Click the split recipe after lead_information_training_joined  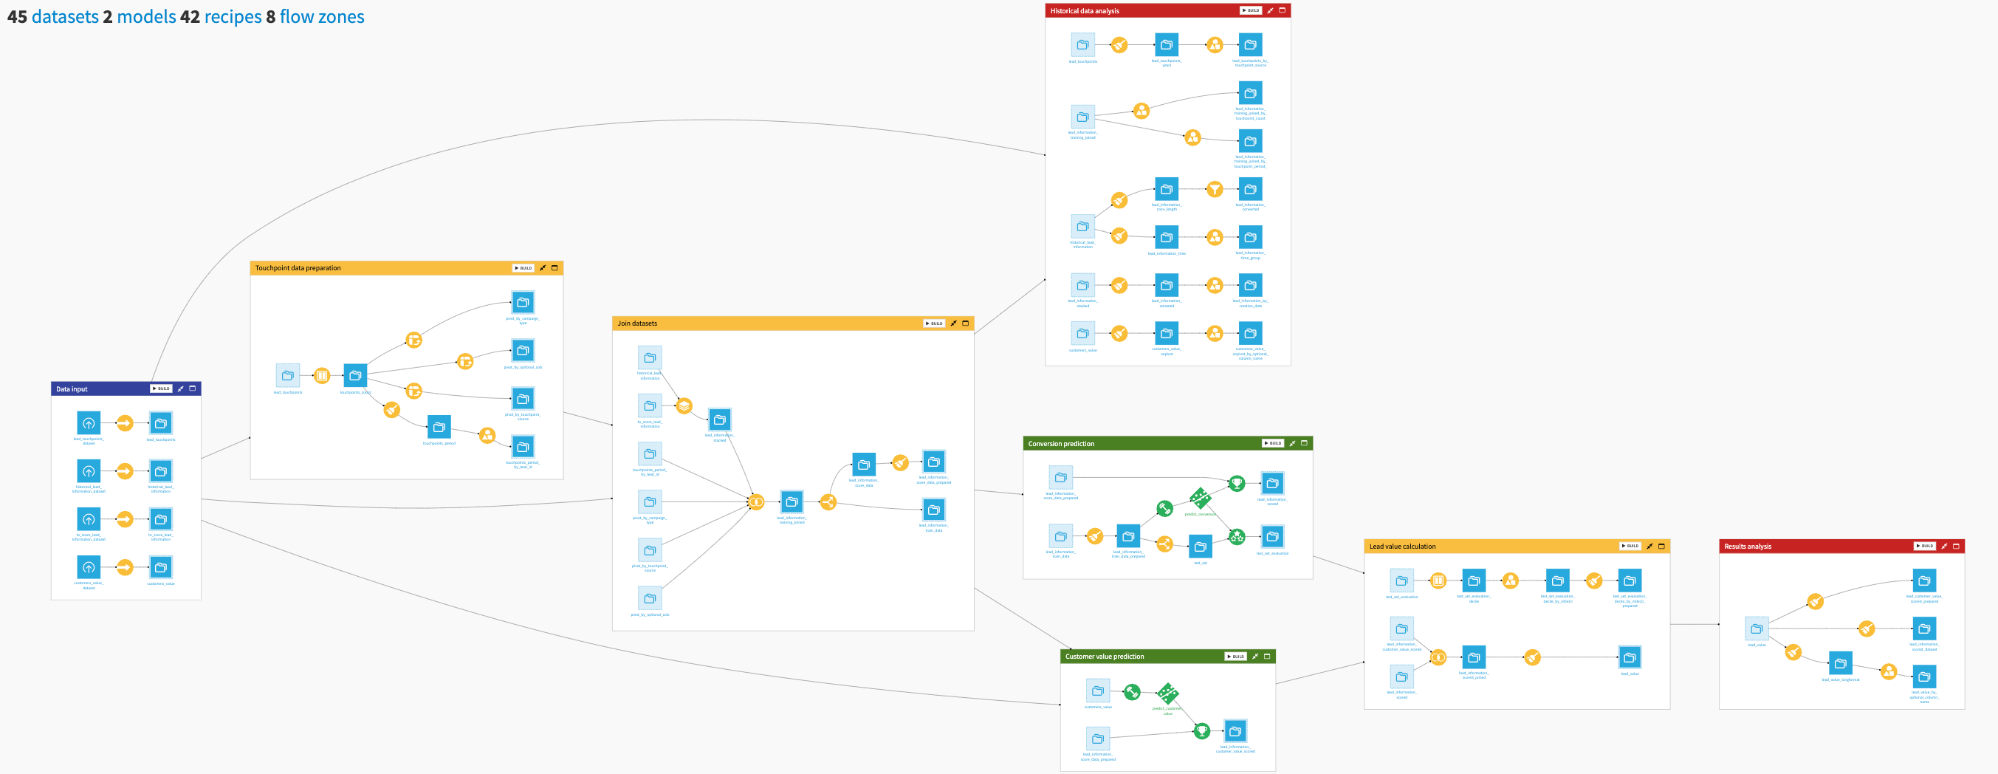[x=828, y=502]
